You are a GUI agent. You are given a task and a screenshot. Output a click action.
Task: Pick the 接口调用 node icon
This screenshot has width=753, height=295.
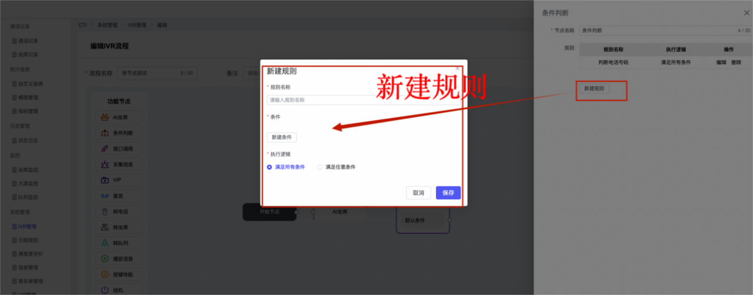(x=105, y=149)
